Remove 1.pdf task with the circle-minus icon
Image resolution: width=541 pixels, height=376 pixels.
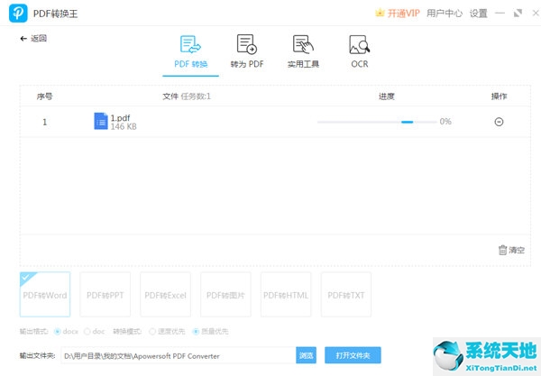point(499,122)
